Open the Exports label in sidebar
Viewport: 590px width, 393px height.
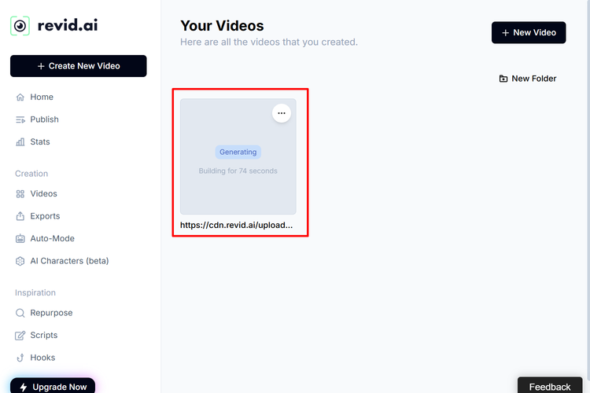point(45,216)
